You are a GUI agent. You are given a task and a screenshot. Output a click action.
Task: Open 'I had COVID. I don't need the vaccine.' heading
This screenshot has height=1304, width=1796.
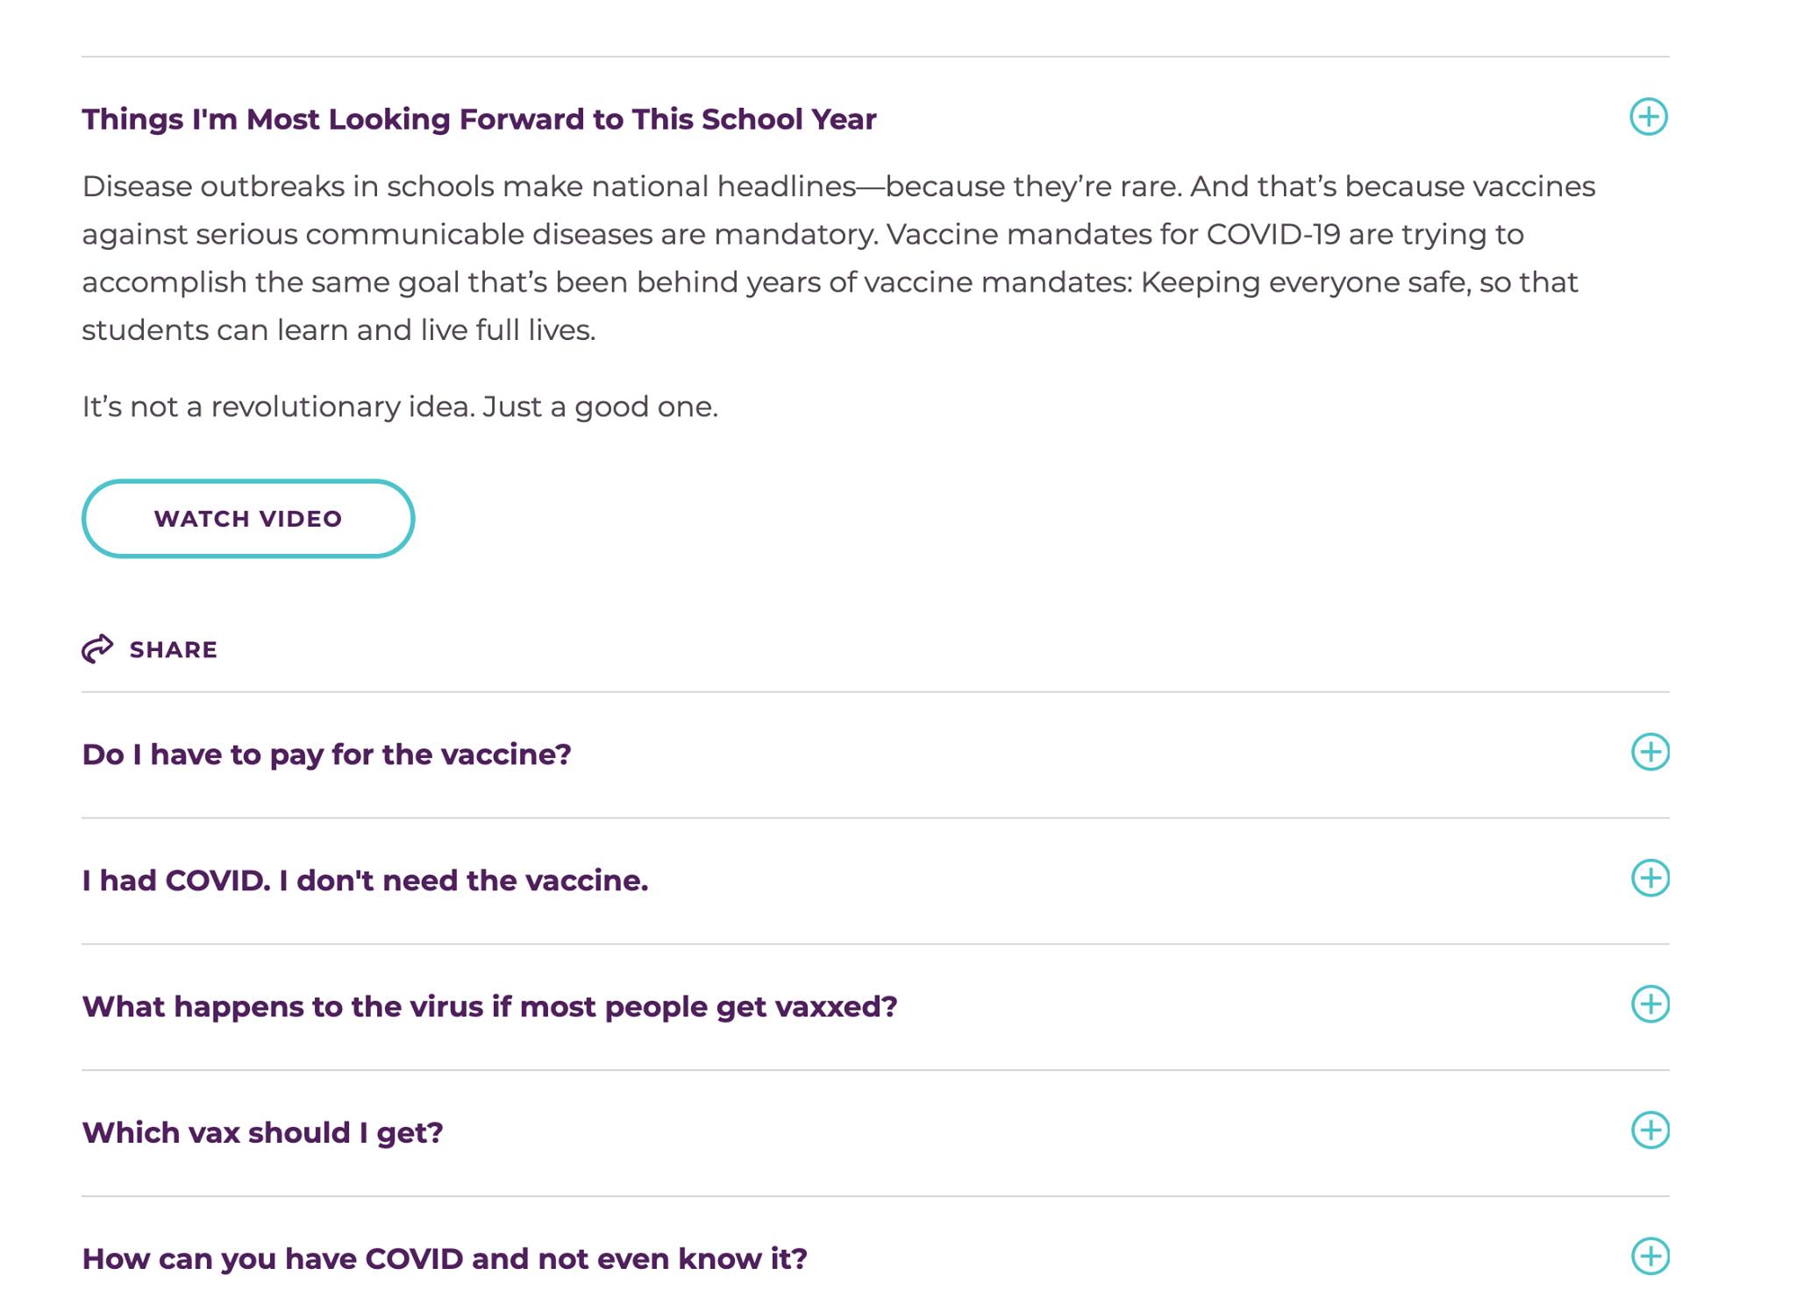point(365,881)
